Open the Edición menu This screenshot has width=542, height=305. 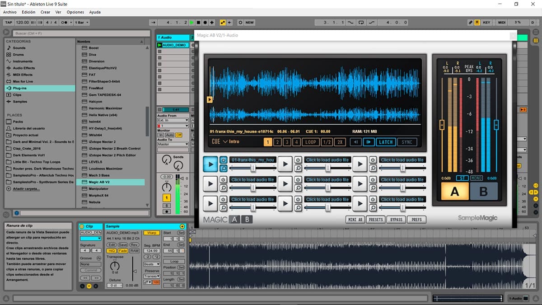click(x=28, y=12)
